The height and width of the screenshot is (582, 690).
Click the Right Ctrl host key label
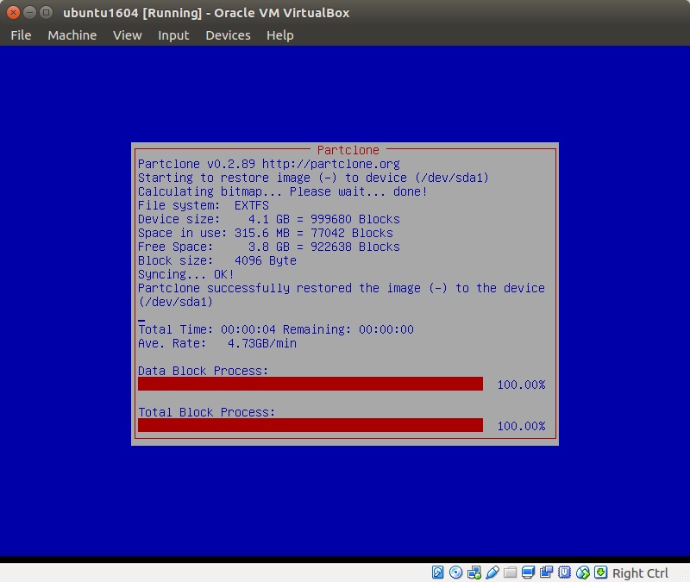[x=641, y=573]
